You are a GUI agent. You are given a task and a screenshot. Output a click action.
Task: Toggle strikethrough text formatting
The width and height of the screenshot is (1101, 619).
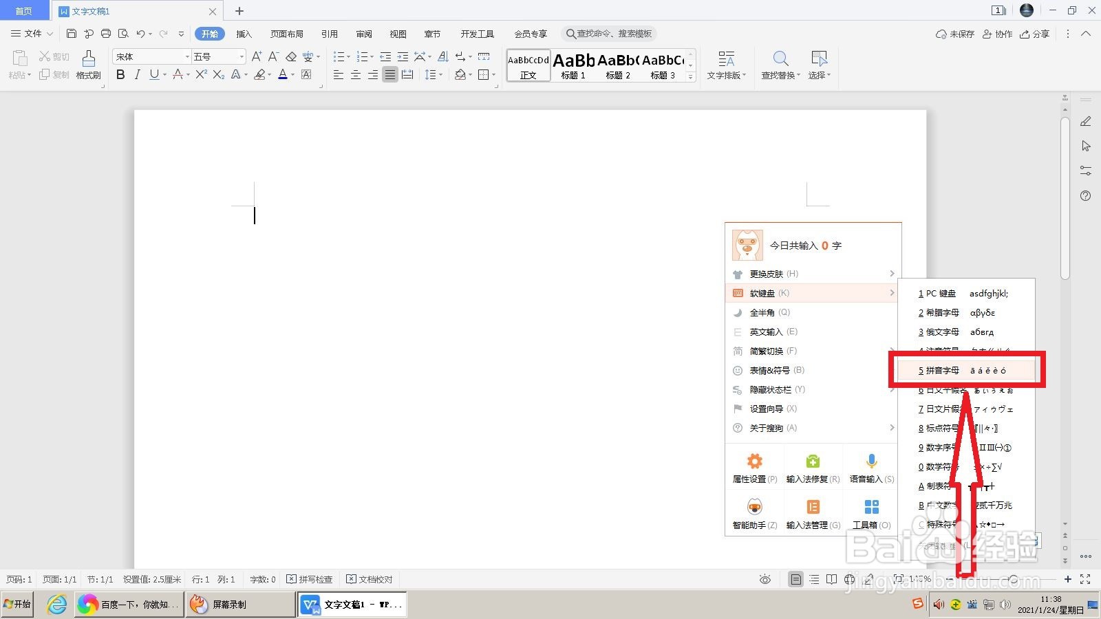tap(178, 74)
